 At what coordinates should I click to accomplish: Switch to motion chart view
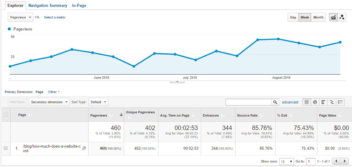[x=342, y=17]
